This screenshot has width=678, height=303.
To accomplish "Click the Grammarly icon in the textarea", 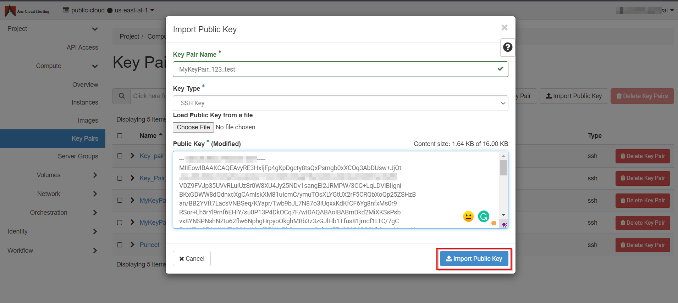I will 483,216.
